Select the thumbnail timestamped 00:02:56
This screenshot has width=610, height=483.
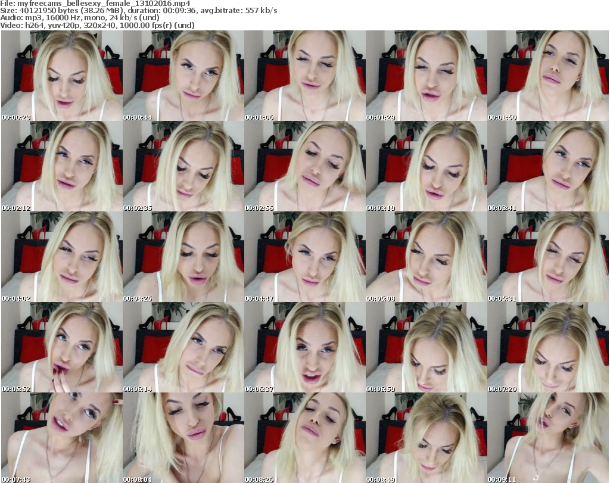[305, 166]
